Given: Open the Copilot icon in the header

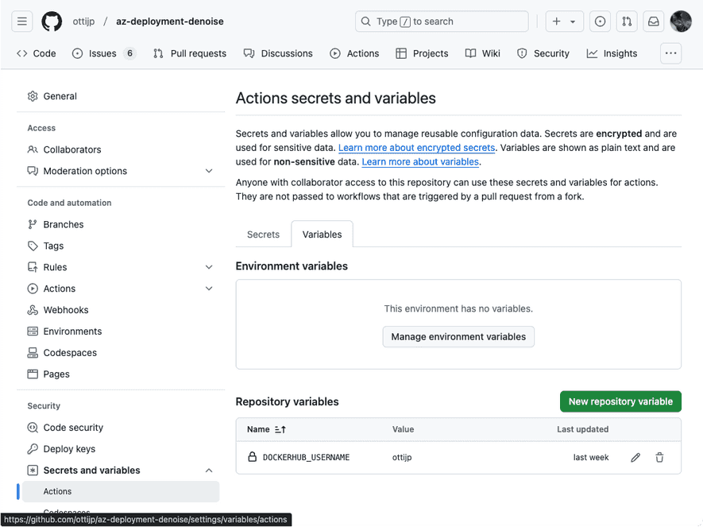Looking at the screenshot, I should [600, 21].
